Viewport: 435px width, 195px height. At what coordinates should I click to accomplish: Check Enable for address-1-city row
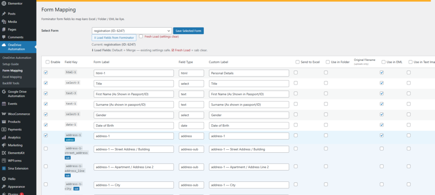46,184
